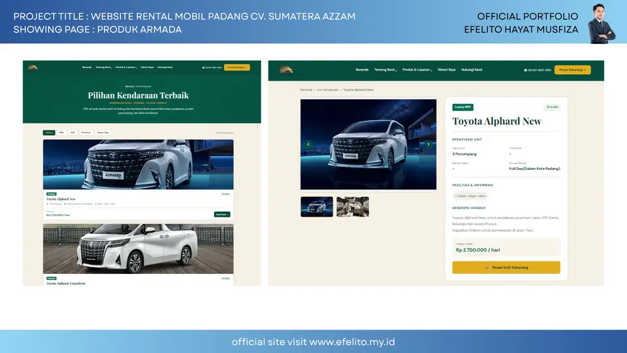Click the phone number on the listing page header
This screenshot has width=627, height=353.
212,67
